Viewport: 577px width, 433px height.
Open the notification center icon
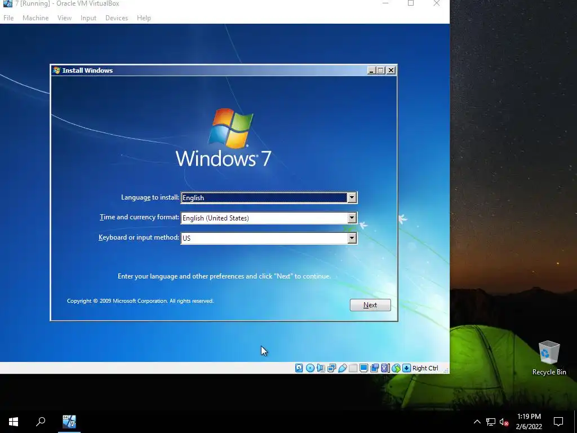coord(558,422)
